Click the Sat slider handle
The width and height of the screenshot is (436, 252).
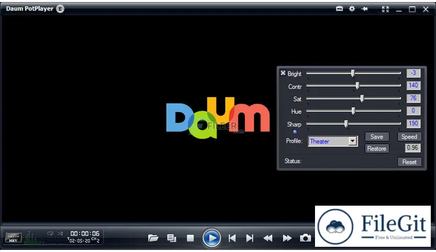tap(362, 98)
